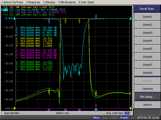
Task: Recall State05
Action: (147, 49)
